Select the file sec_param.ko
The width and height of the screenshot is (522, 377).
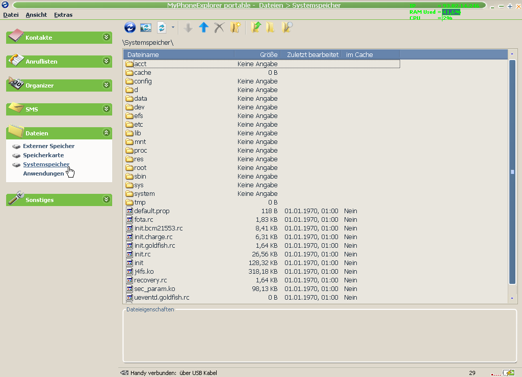pos(263,288)
